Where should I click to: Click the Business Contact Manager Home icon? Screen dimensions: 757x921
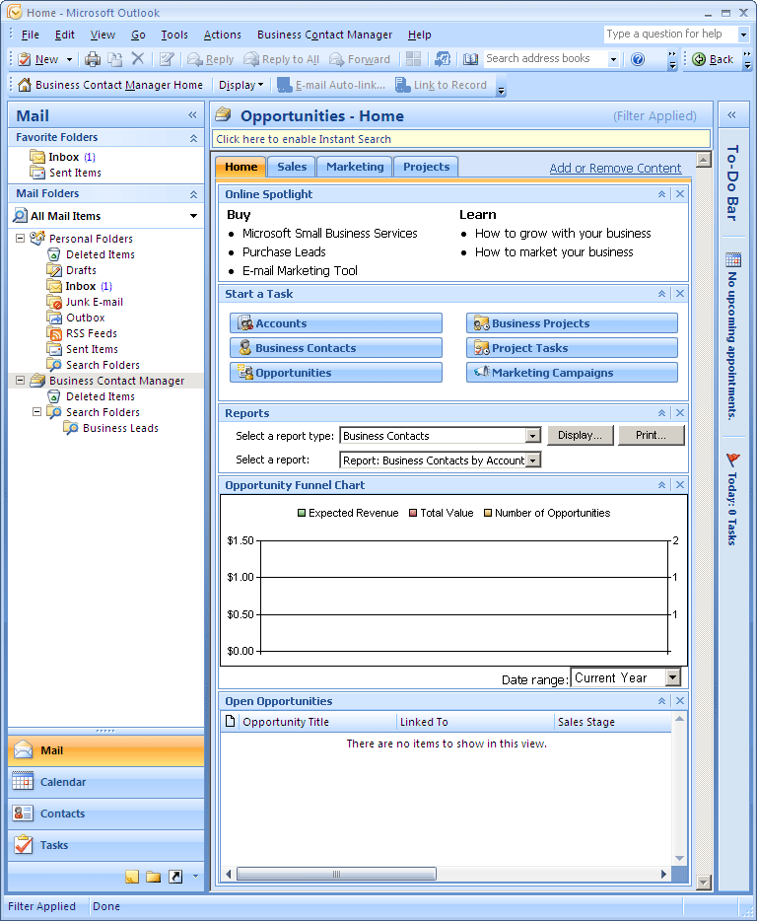click(x=25, y=85)
